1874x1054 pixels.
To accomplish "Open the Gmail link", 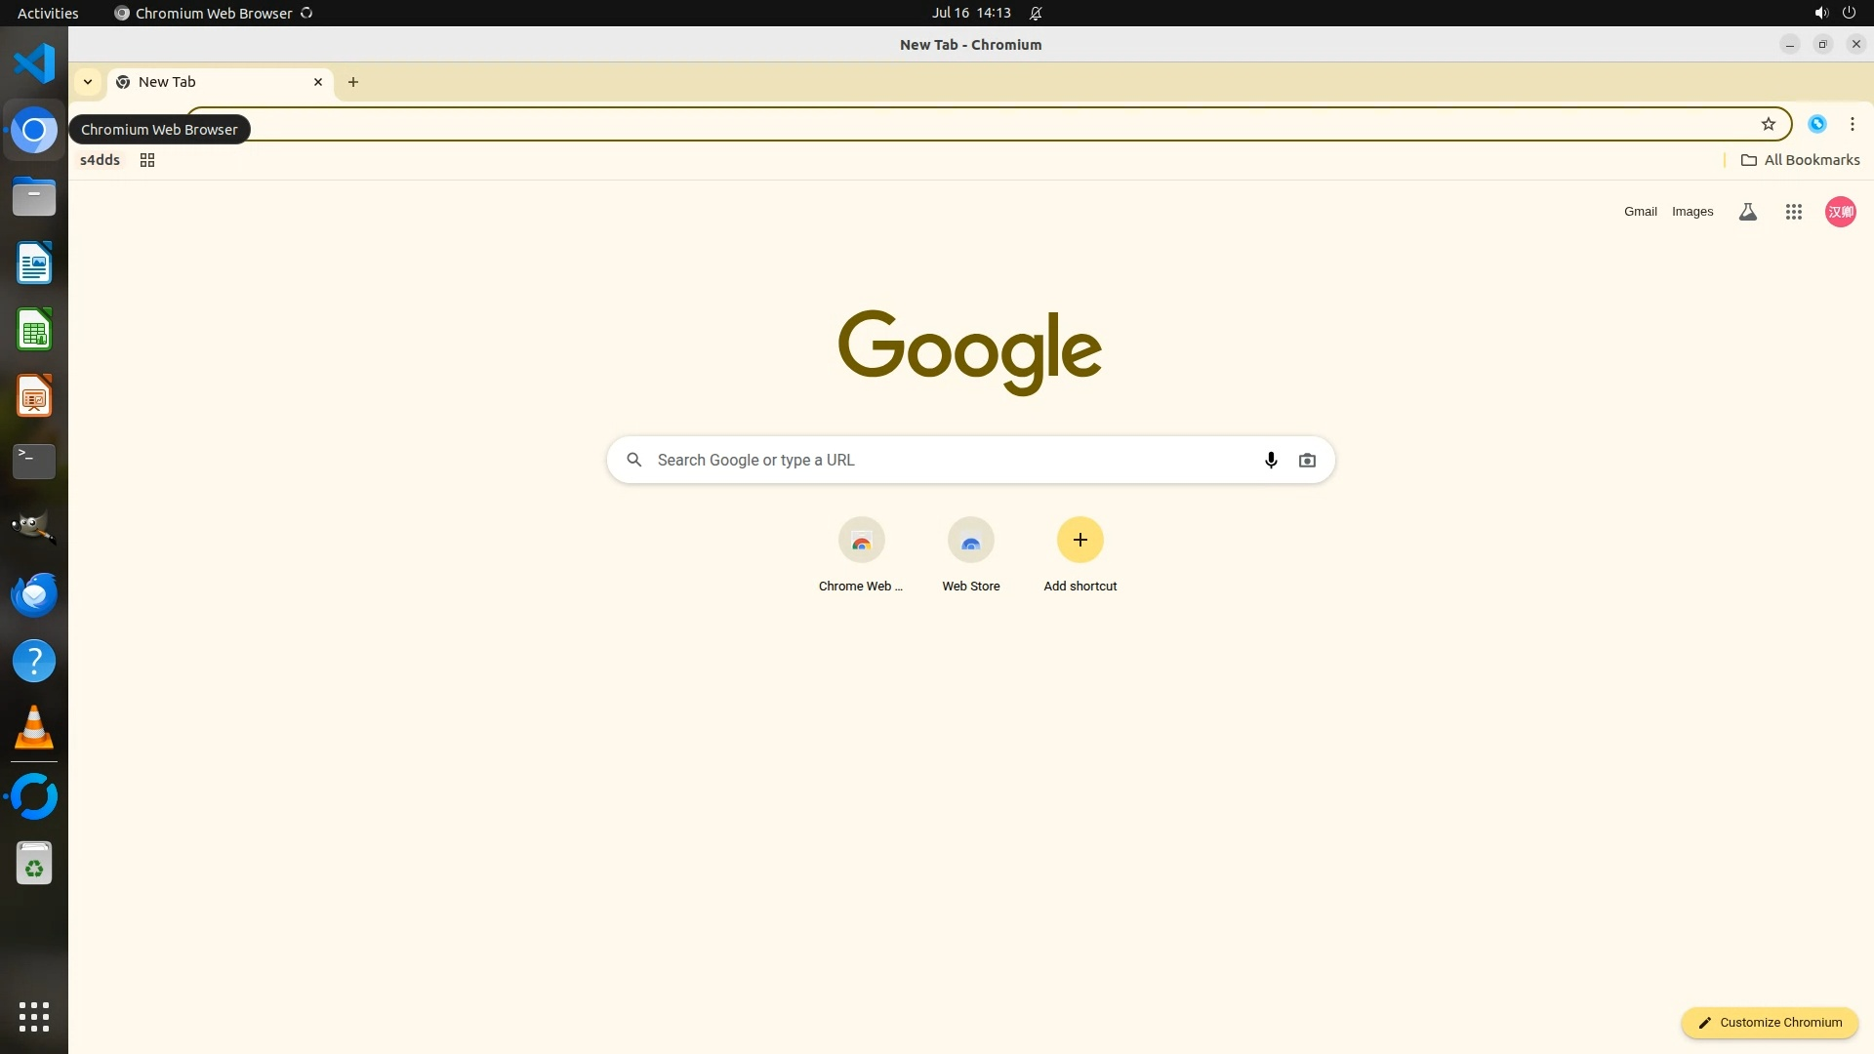I will pyautogui.click(x=1640, y=212).
